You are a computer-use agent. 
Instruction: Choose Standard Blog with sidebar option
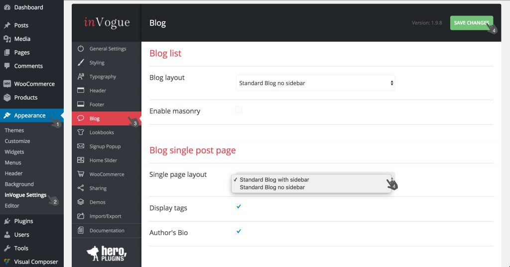click(311, 179)
